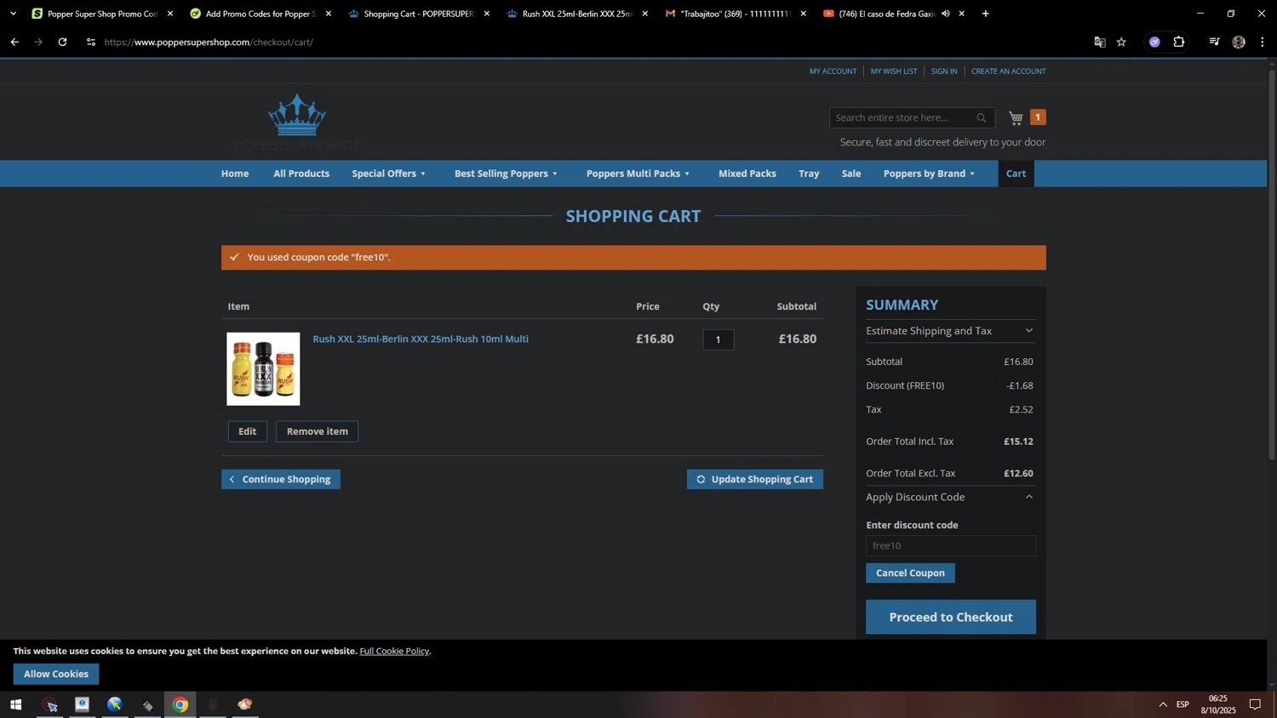Screen dimensions: 1277x718
Task: Close the Shopping Cart tab
Action: click(487, 14)
